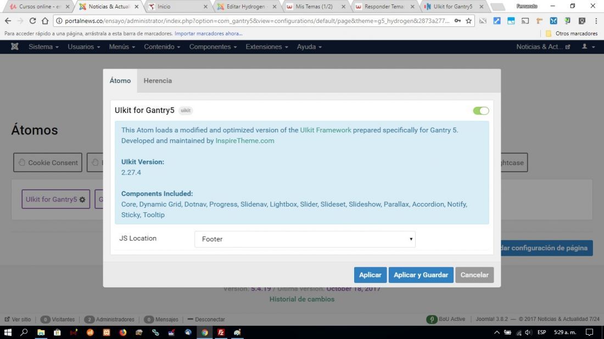This screenshot has width=604, height=339.
Task: Open the Historial de cambios link
Action: click(301, 299)
